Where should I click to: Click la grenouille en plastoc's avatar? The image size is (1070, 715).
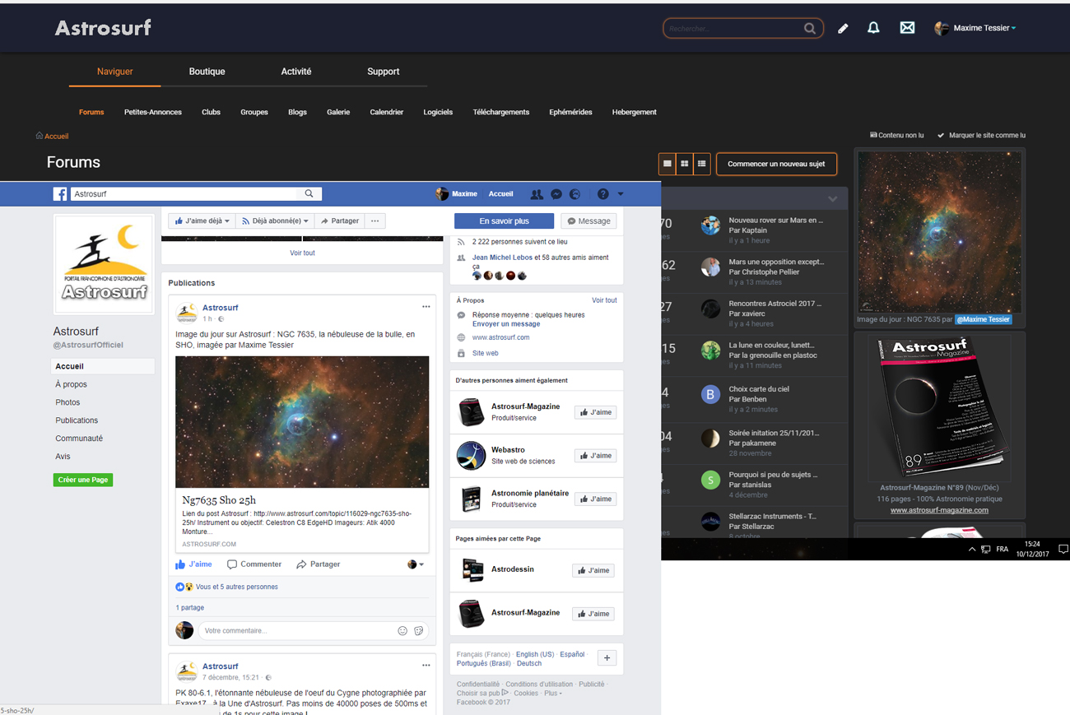tap(710, 351)
